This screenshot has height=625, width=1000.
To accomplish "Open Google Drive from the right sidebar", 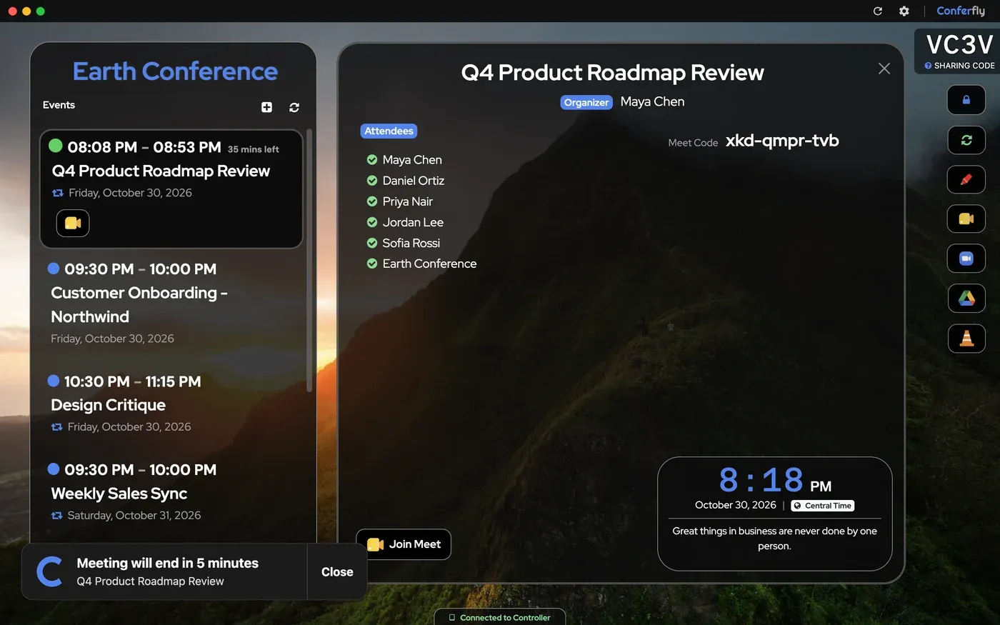I will click(966, 298).
